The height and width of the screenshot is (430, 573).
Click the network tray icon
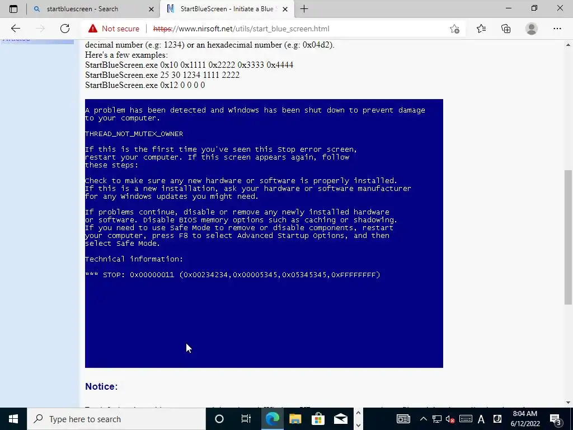(436, 419)
